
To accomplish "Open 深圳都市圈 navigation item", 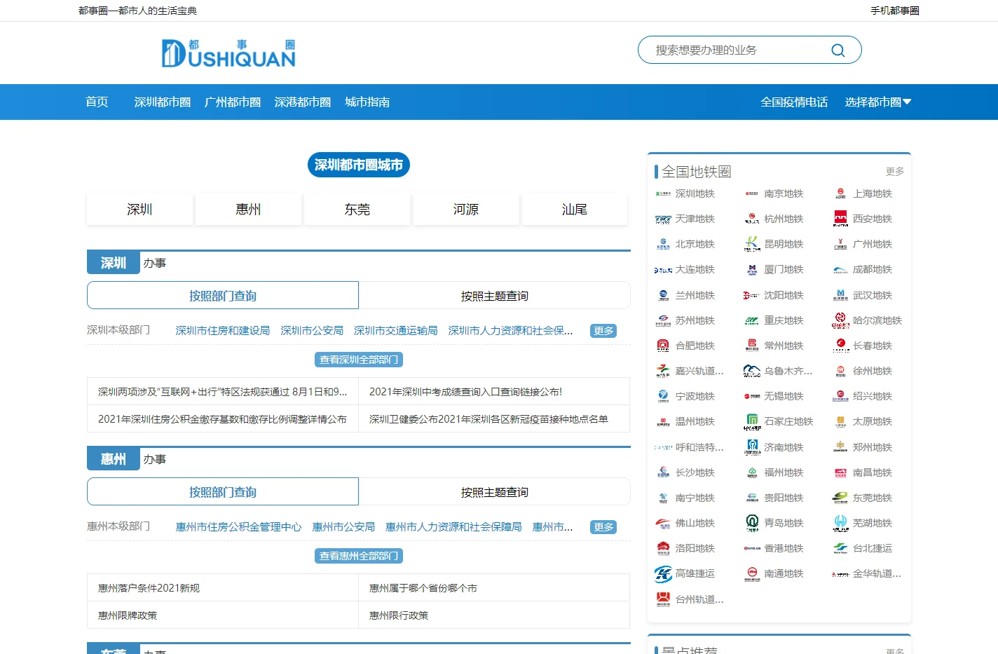I will click(163, 102).
